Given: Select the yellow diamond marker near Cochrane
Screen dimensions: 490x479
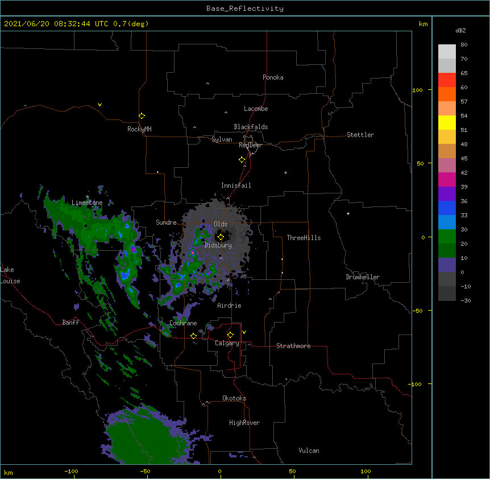Looking at the screenshot, I should point(193,336).
